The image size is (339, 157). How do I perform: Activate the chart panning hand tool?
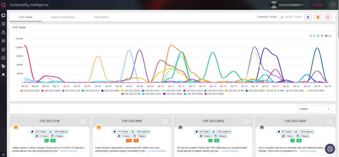[322, 36]
